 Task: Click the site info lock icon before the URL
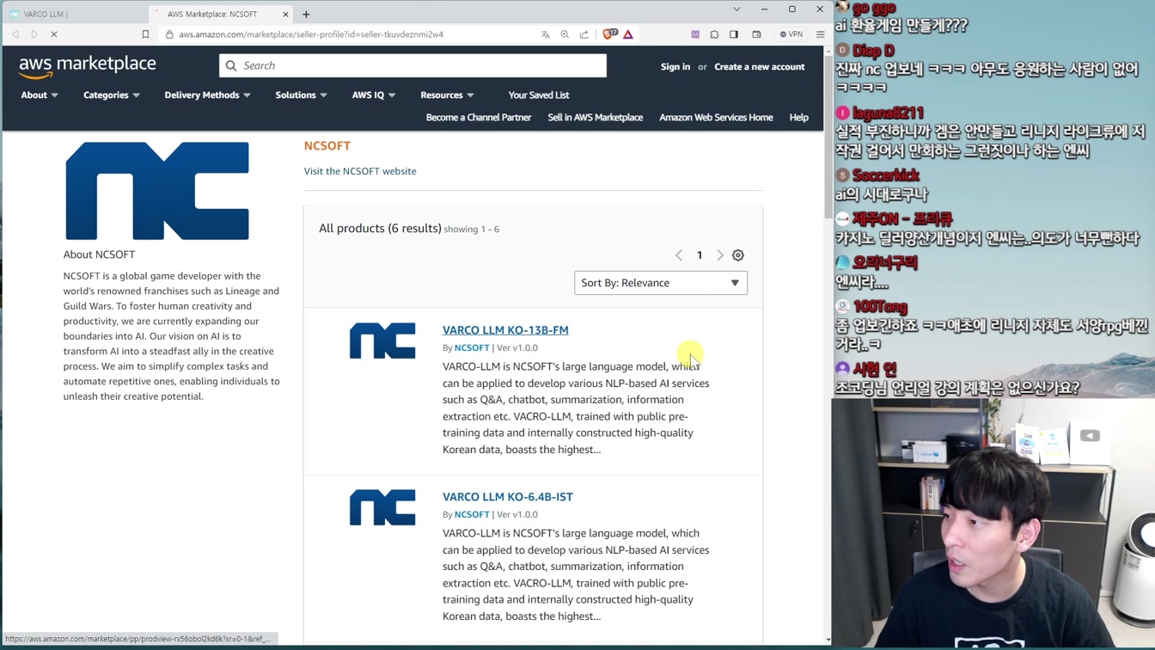tap(169, 34)
